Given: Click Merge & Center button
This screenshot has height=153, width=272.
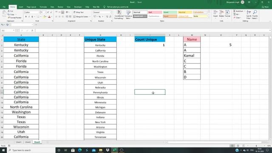Looking at the screenshot, I should 81,17.
